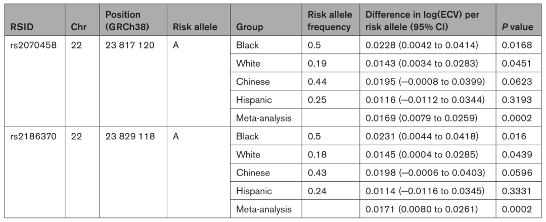Screen dimensions: 546x222
Task: Click the Position (GRCh38) column header
Action: 123,21
